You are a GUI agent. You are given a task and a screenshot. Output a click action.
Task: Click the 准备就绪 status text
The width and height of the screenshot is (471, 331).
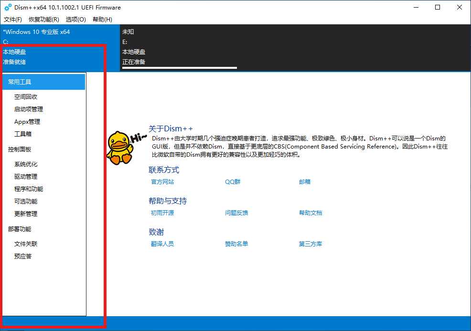pos(14,62)
